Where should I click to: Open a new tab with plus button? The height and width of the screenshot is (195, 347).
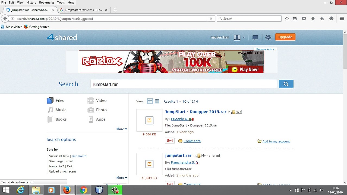coord(115,10)
